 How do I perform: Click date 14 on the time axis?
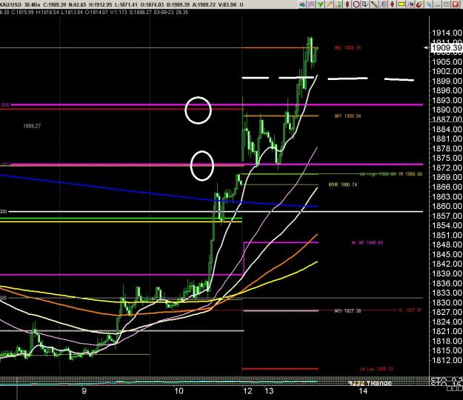(363, 391)
